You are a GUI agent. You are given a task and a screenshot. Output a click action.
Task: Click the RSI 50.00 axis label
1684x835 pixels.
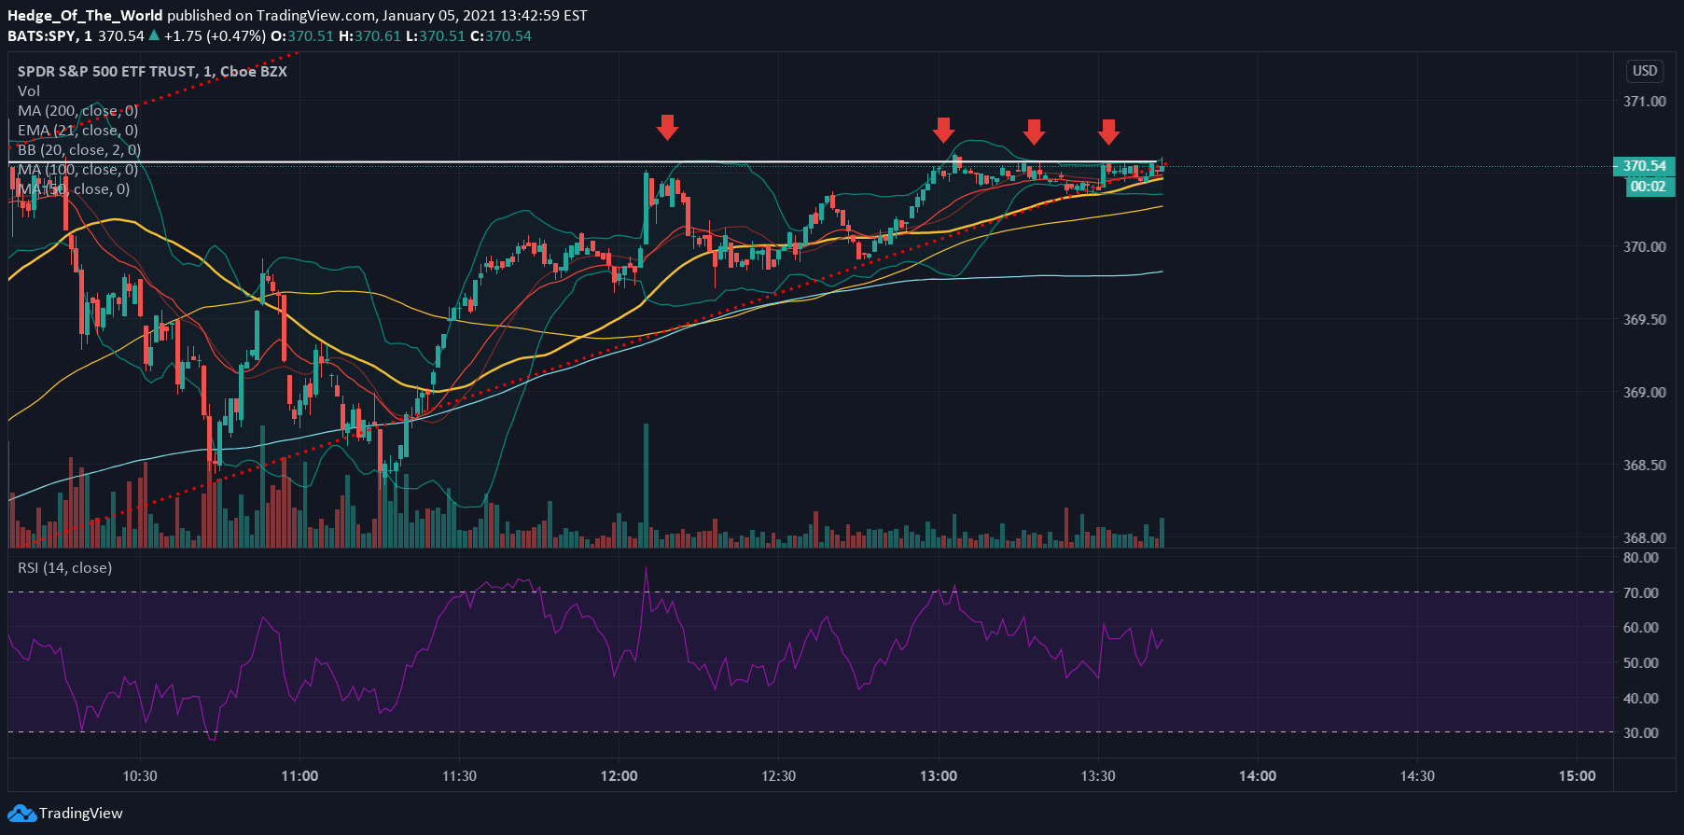(1641, 662)
